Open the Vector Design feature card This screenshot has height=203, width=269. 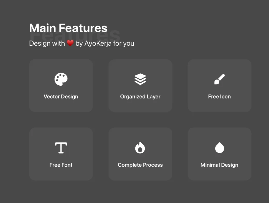[61, 86]
